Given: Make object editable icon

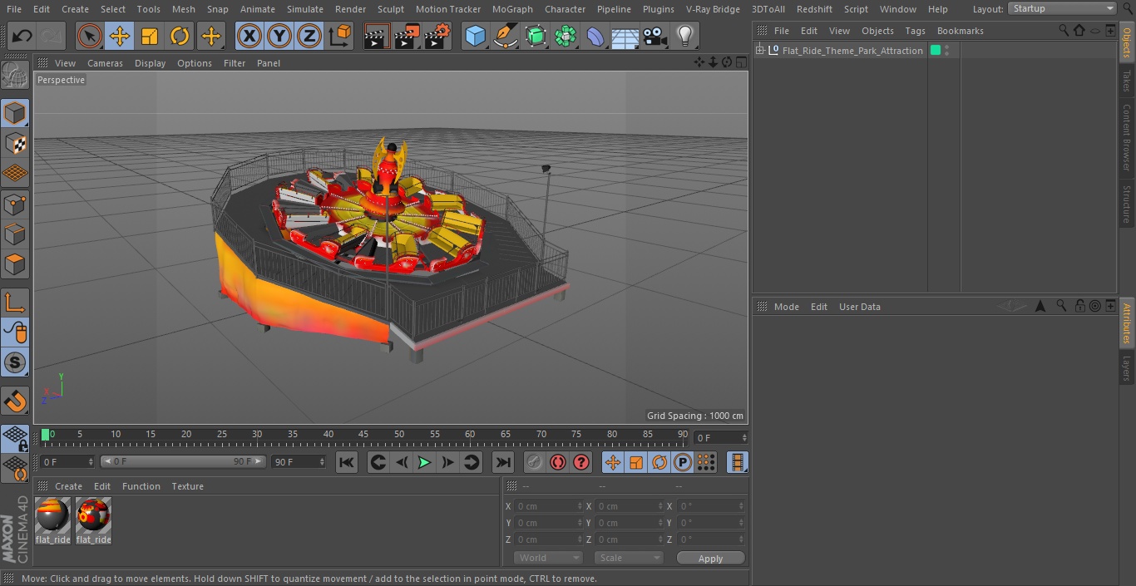Looking at the screenshot, I should (x=15, y=76).
